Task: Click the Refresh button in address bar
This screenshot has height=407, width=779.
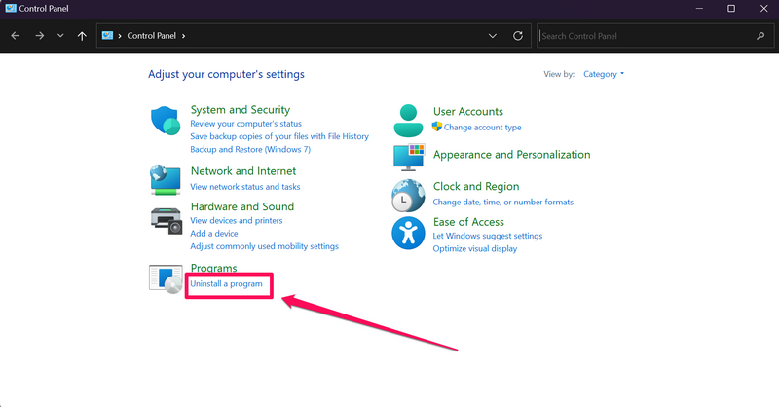Action: click(x=518, y=36)
